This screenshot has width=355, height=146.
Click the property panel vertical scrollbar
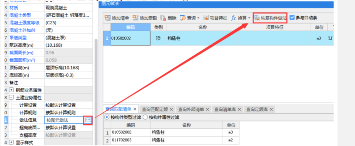click(96, 92)
